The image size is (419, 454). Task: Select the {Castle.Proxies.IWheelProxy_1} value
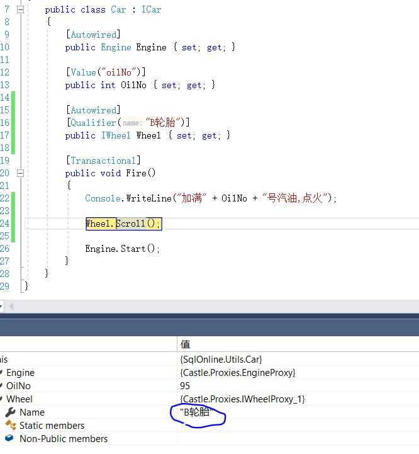click(242, 399)
